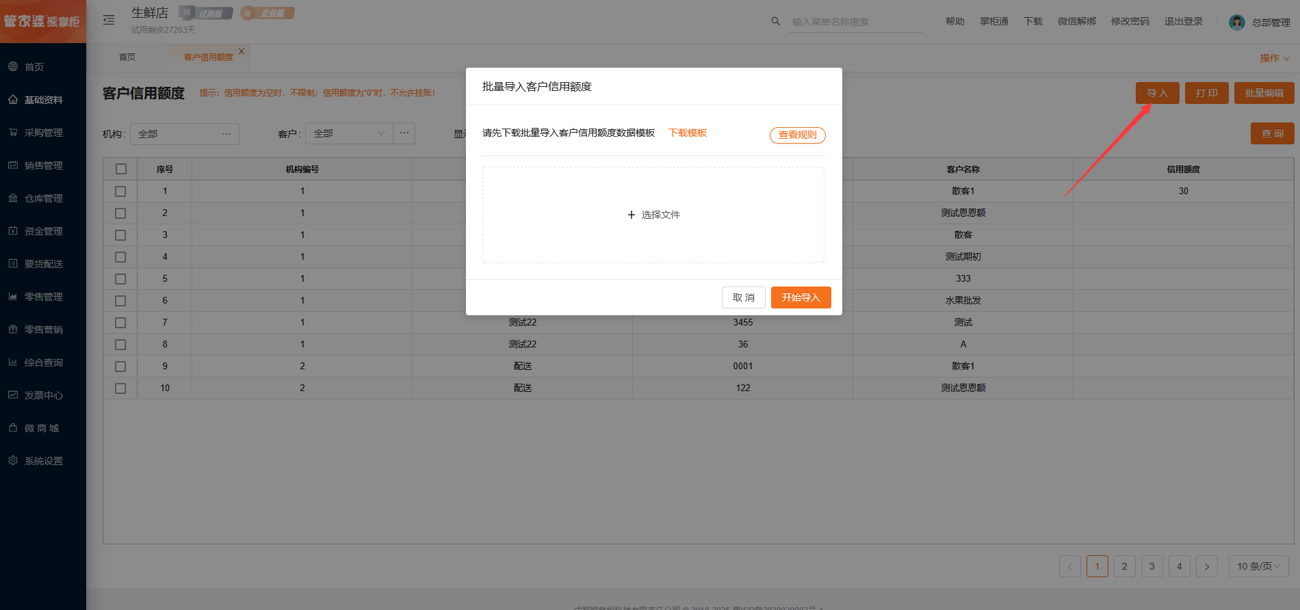Click the search magnifier icon
Viewport: 1300px width, 610px height.
tap(776, 21)
